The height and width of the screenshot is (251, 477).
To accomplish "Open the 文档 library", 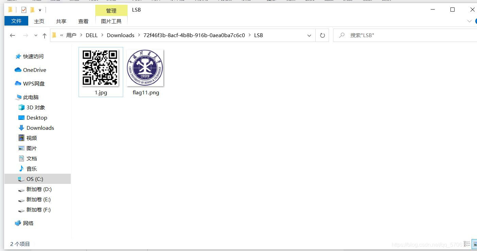I will click(x=28, y=158).
